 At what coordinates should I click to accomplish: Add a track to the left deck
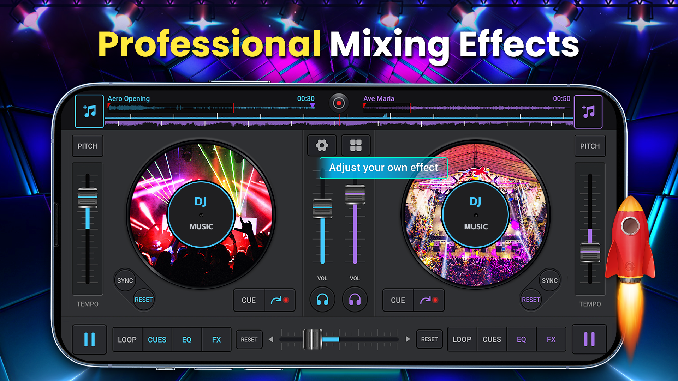coord(89,110)
